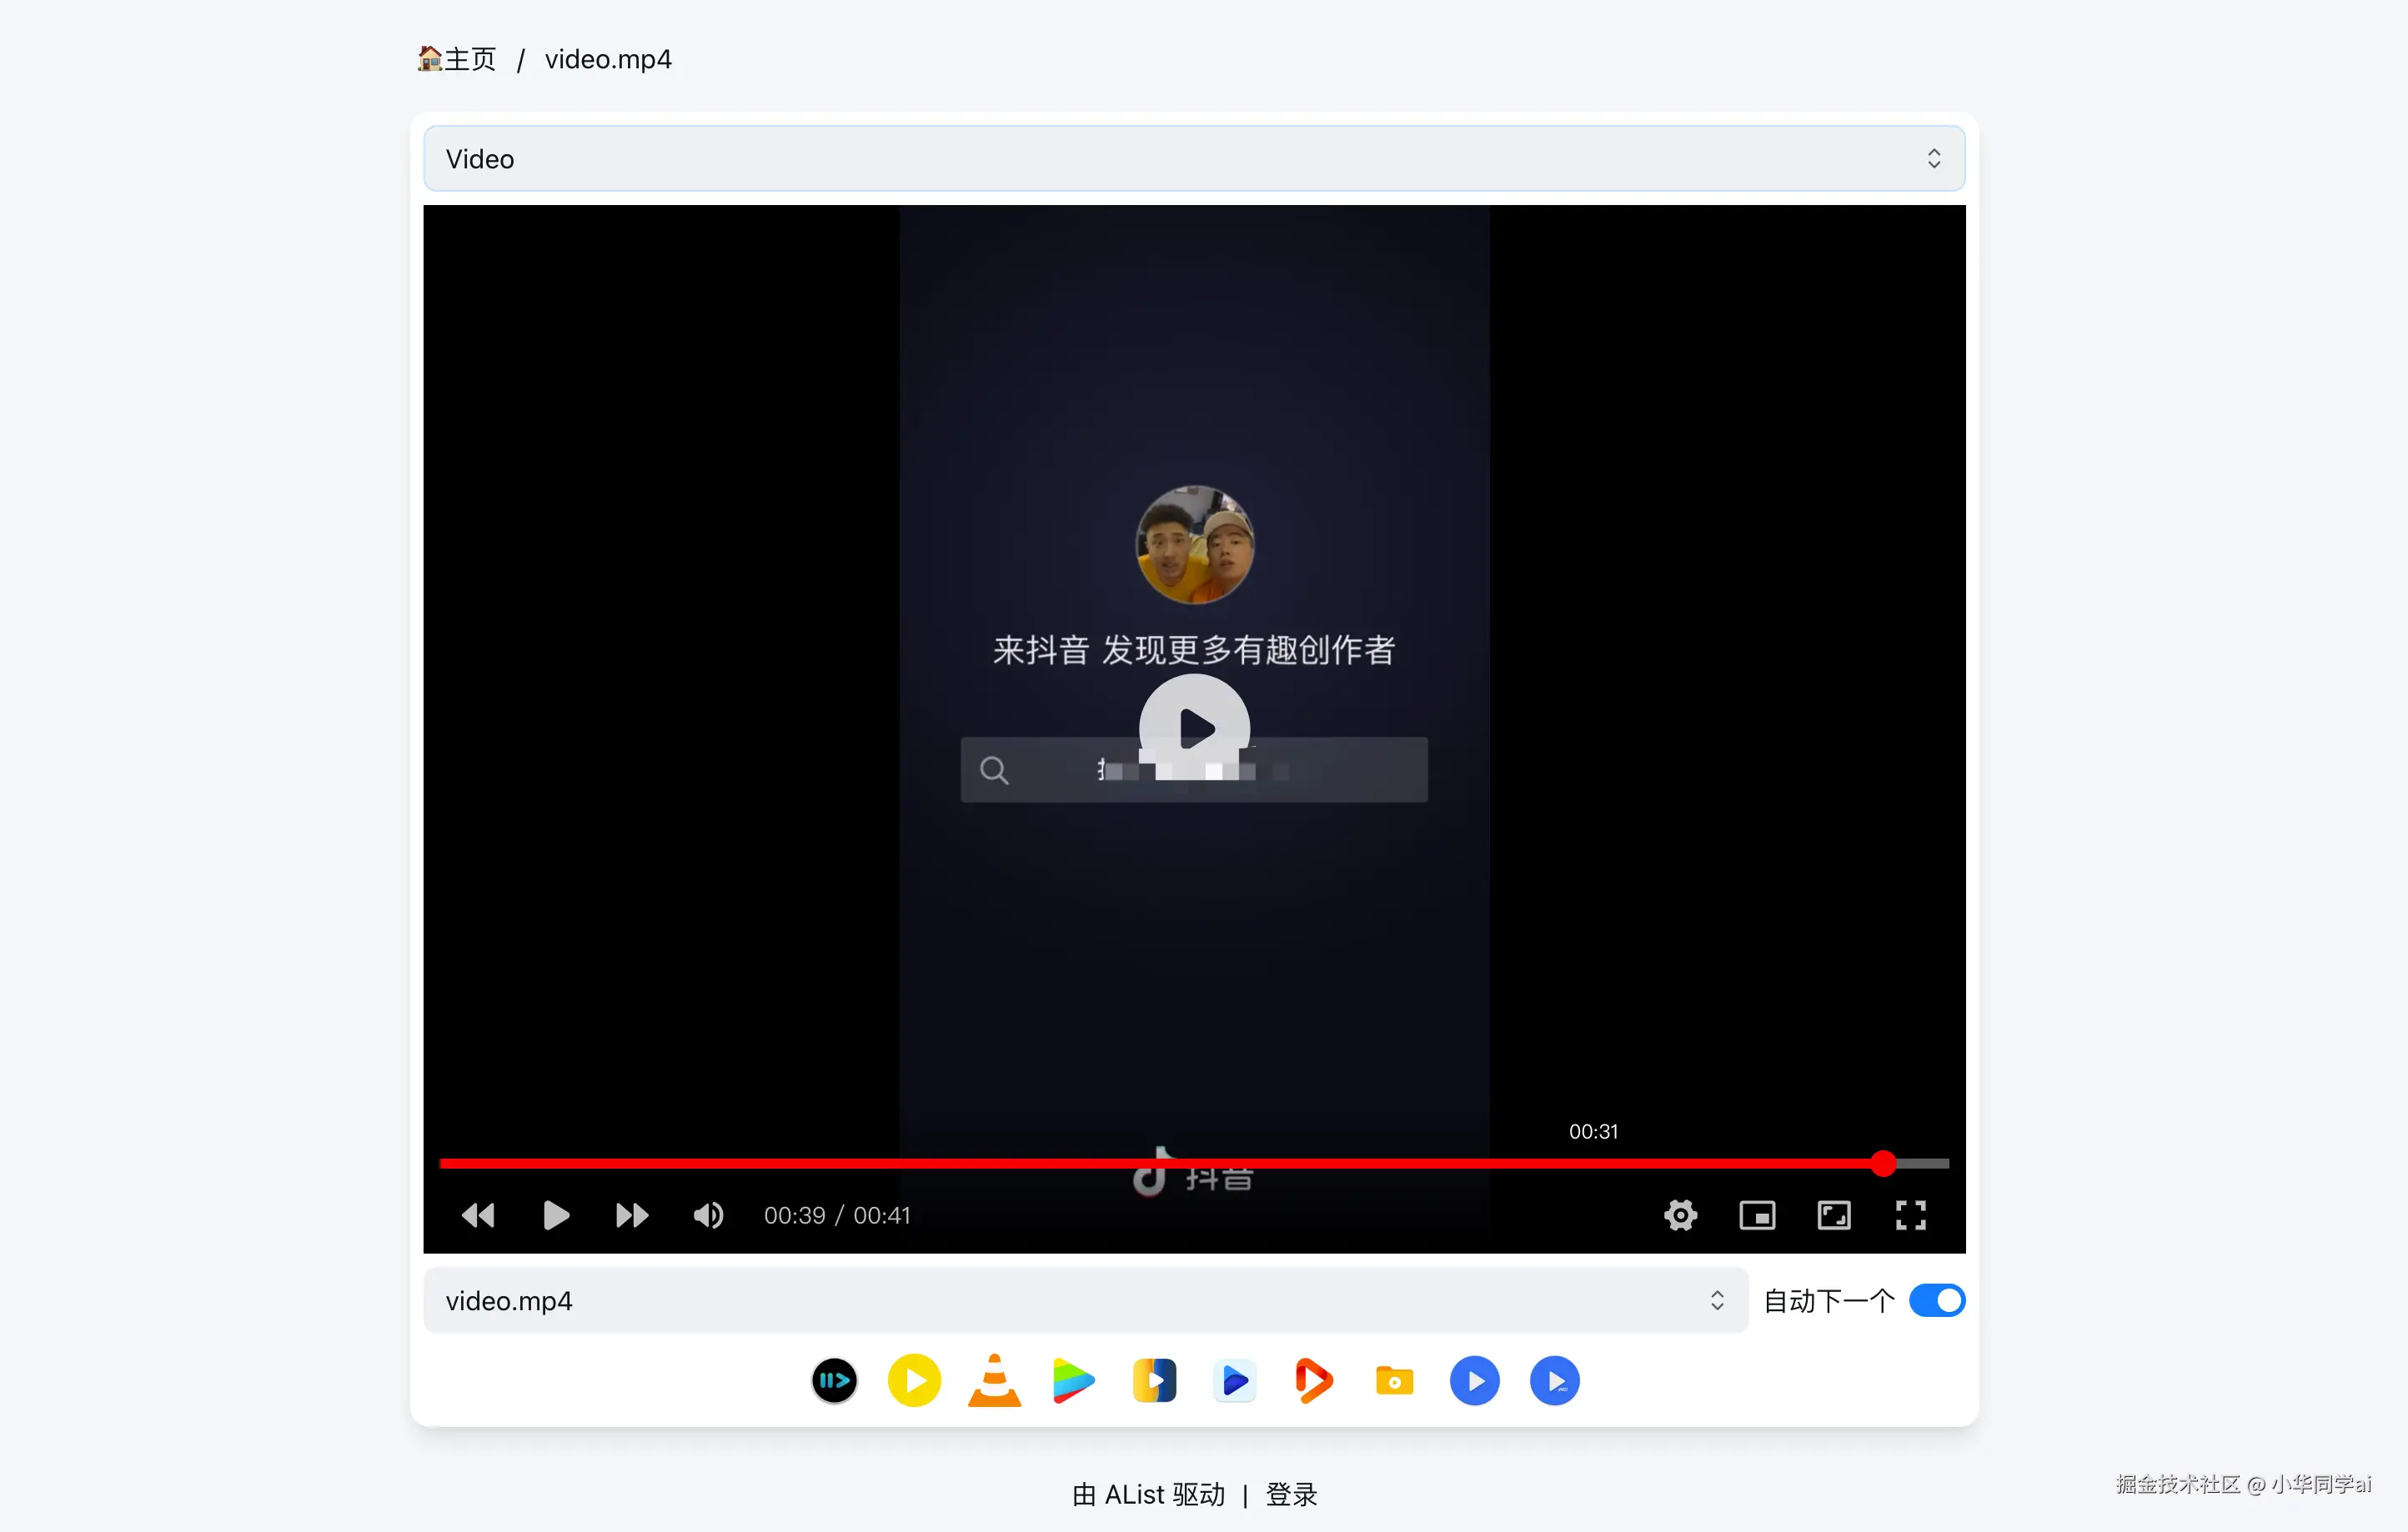Viewport: 2408px width, 1532px height.
Task: Open video in VLC cone icon
Action: (994, 1381)
